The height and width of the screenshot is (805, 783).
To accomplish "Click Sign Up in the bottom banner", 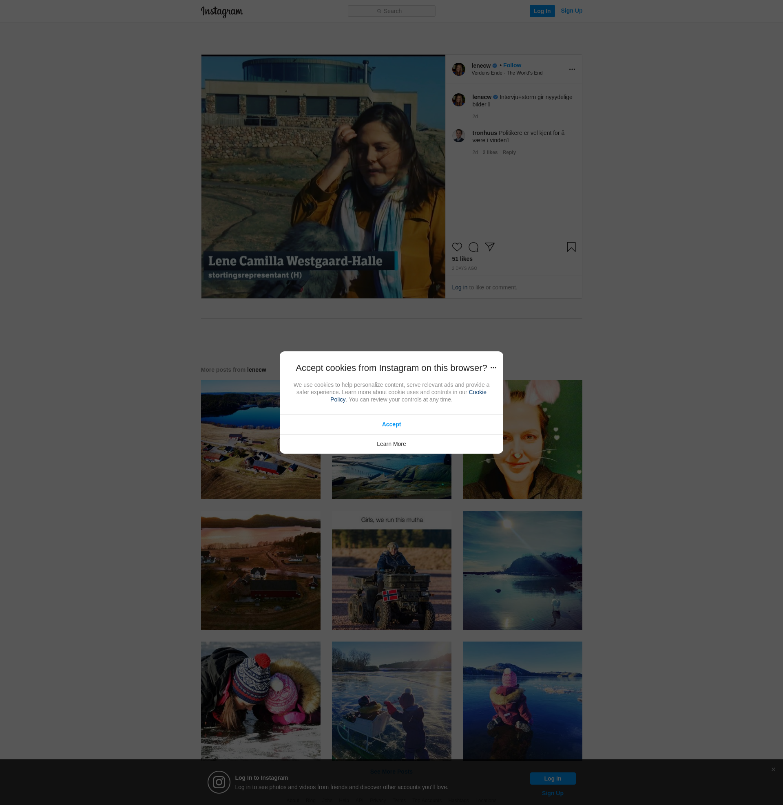I will 552,793.
